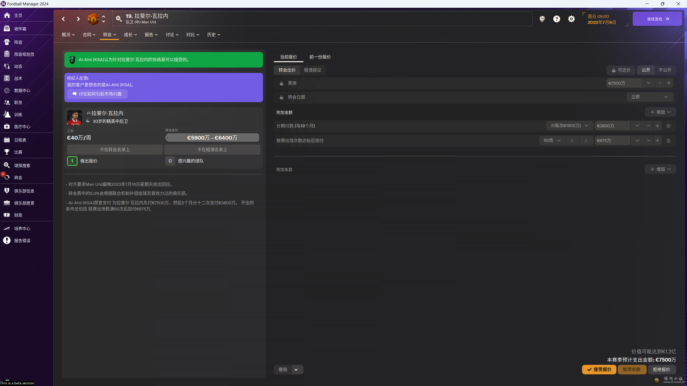Open the 球探搜索 scouting magnifier icon
The width and height of the screenshot is (687, 386).
[x=7, y=165]
